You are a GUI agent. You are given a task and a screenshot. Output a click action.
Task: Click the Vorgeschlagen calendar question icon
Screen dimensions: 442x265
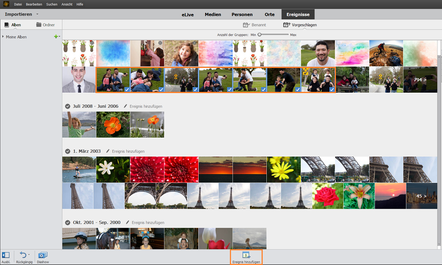point(287,25)
